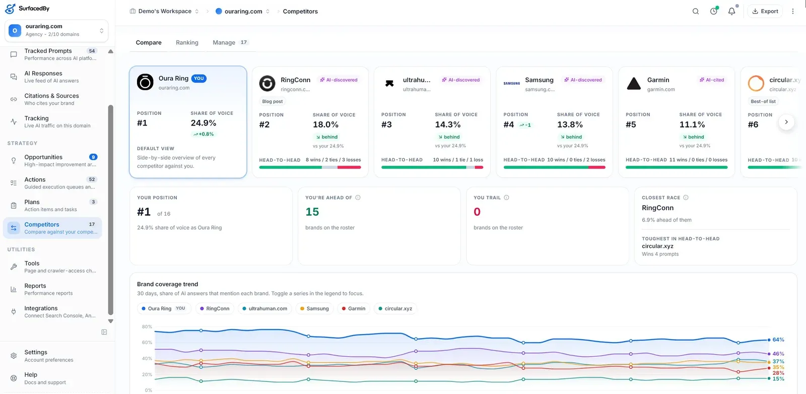Click Garmin head-to-head progress bar
Screen dimensions: 806x394
click(677, 167)
